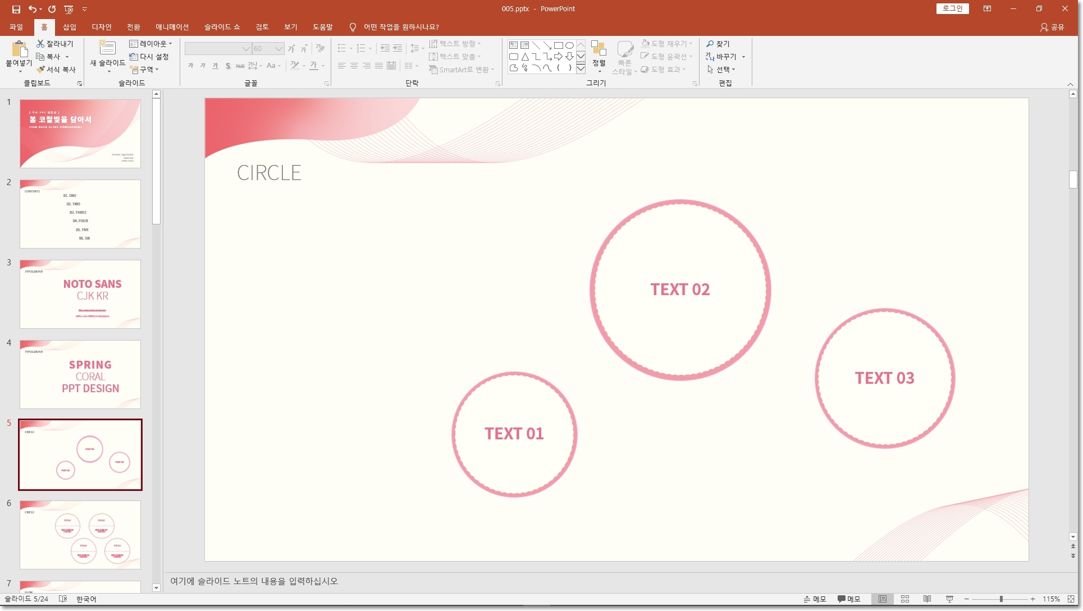Switch to the Animations (애니메이션) tab

[x=172, y=27]
